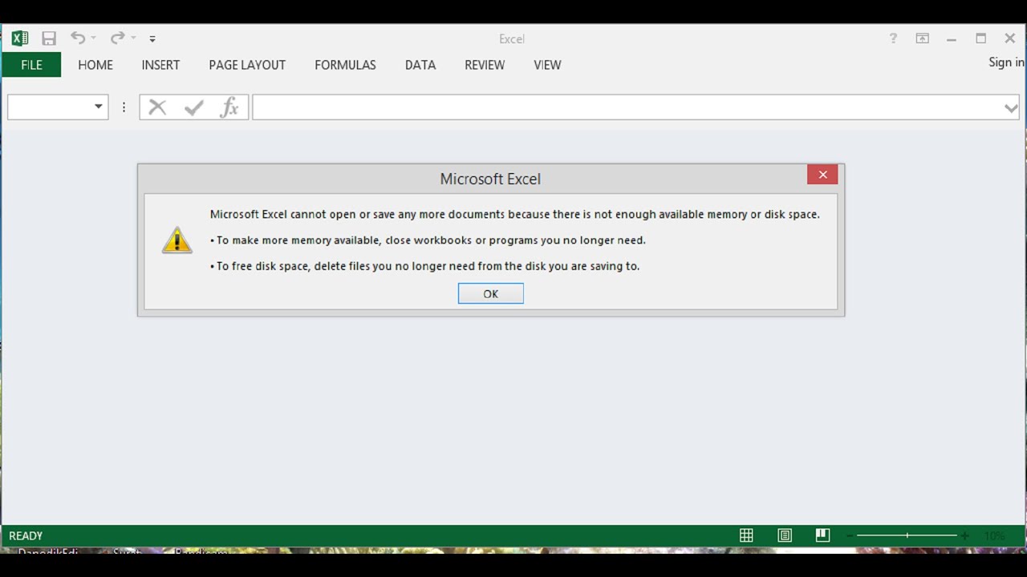
Task: Click the zoom out minus icon
Action: click(849, 535)
